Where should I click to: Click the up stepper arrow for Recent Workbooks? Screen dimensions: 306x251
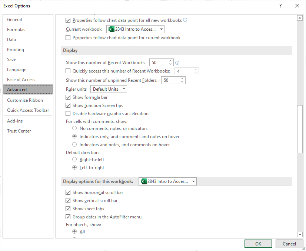[x=170, y=61]
